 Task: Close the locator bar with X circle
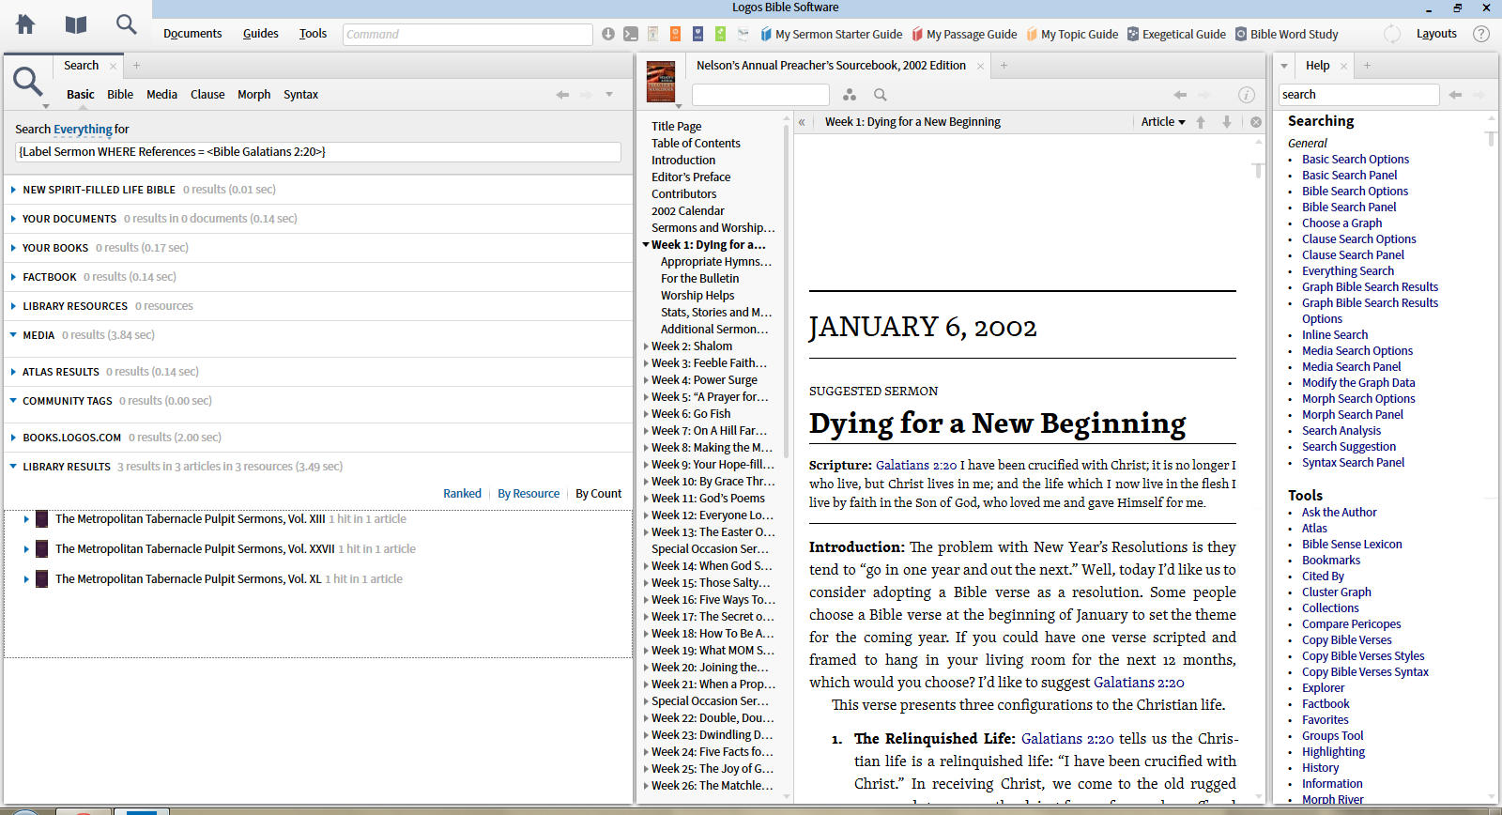click(x=1256, y=122)
